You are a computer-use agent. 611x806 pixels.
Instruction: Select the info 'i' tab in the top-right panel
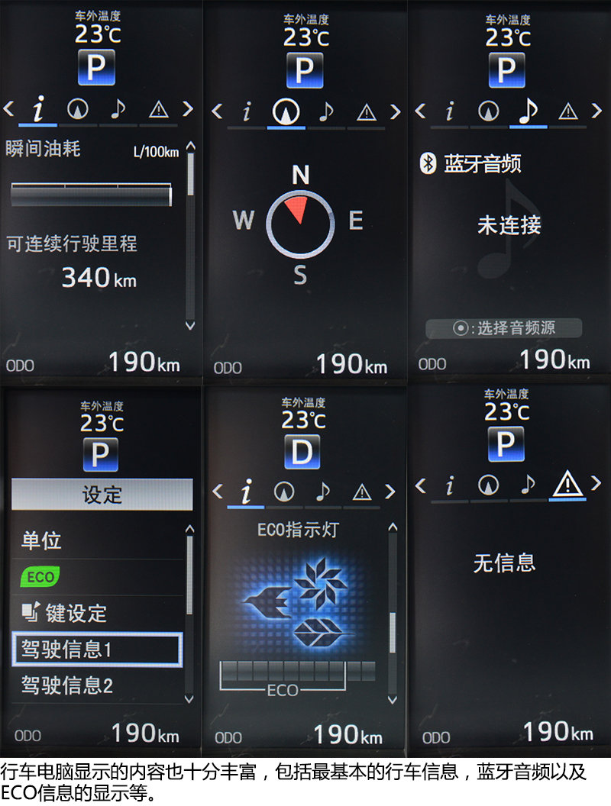pos(450,111)
